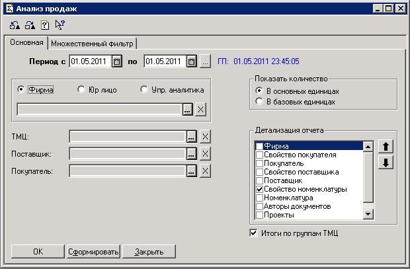This screenshot has width=410, height=269.
Task: Check the Покупатель box in detail list
Action: pyautogui.click(x=259, y=163)
